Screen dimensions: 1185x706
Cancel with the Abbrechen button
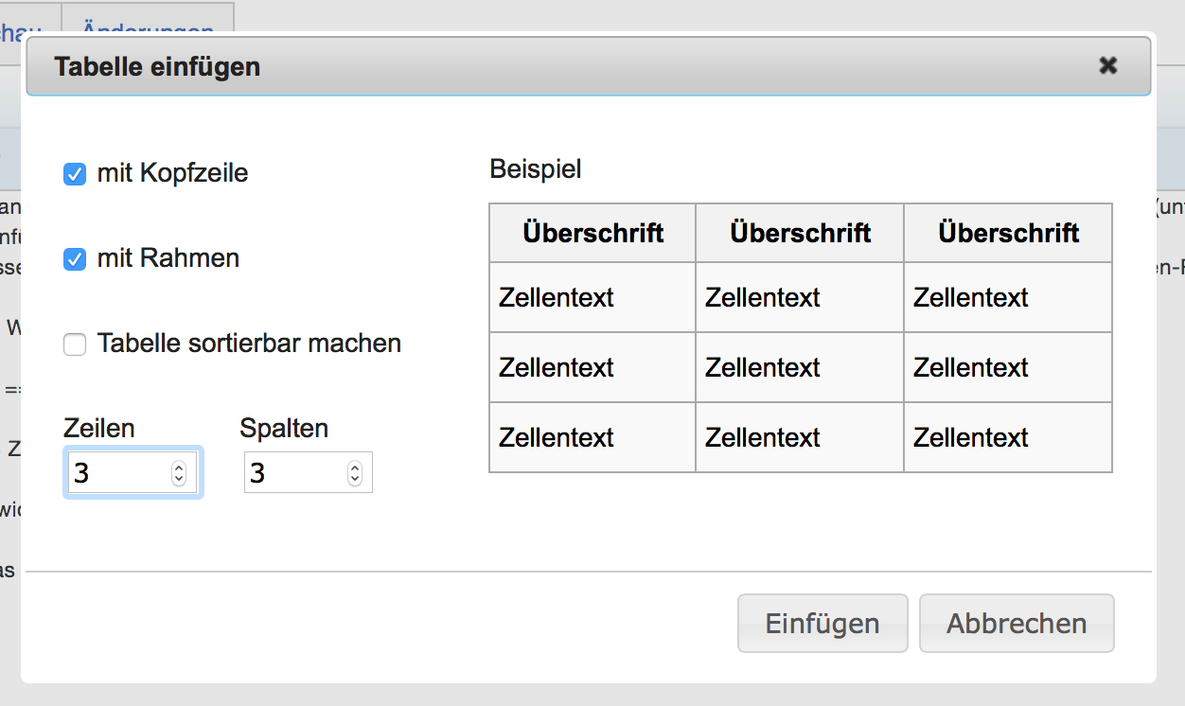tap(1017, 624)
